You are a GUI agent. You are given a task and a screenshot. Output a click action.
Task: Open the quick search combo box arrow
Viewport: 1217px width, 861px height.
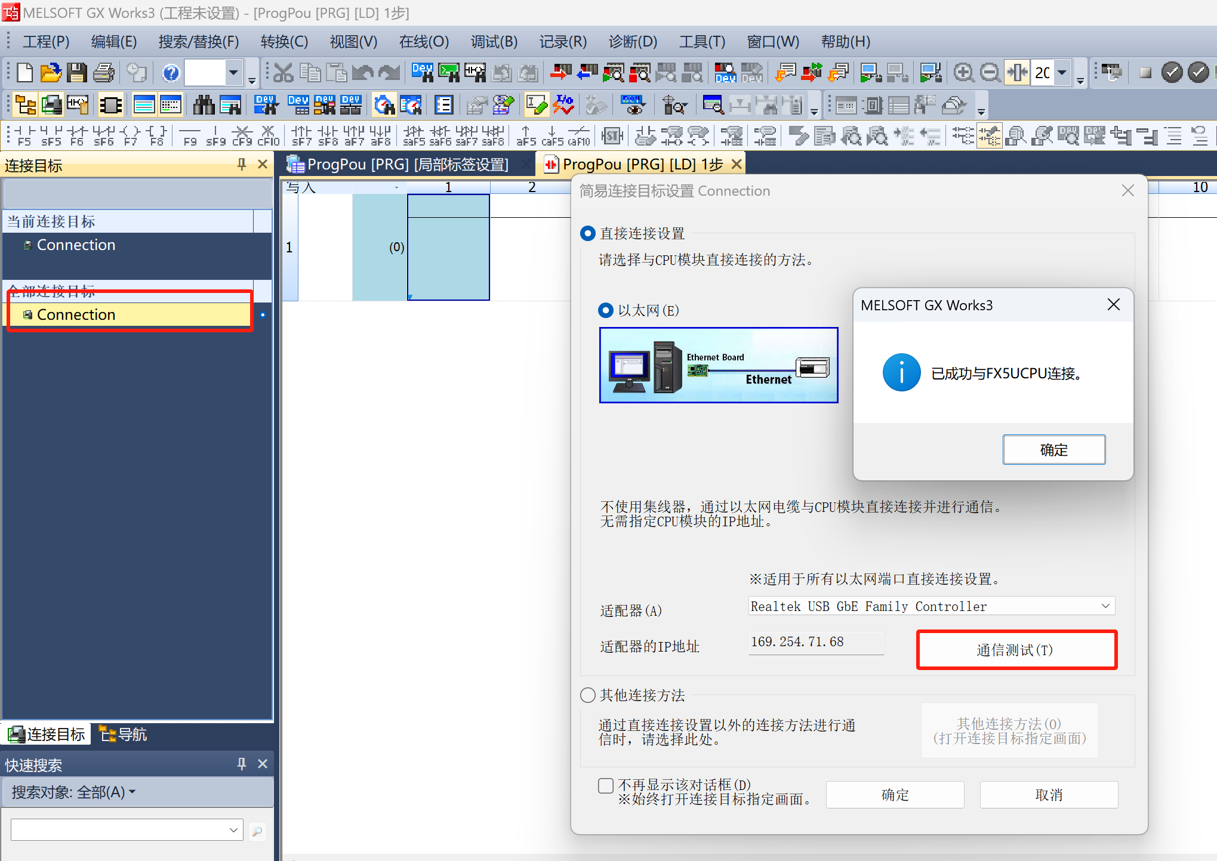coord(234,830)
